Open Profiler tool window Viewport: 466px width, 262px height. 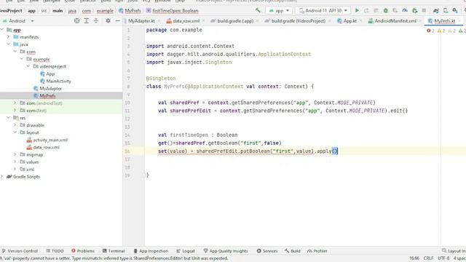[x=317, y=251]
